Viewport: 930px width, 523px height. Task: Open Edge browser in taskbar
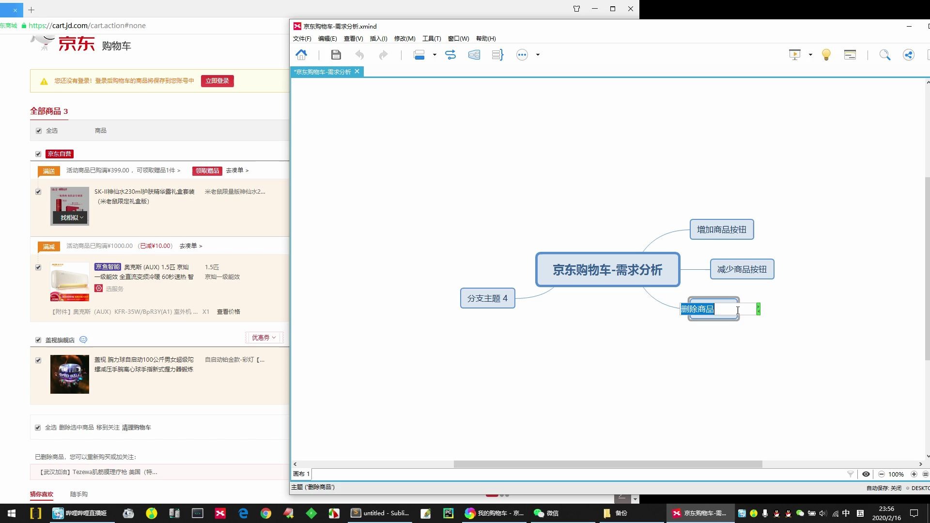[x=243, y=513]
